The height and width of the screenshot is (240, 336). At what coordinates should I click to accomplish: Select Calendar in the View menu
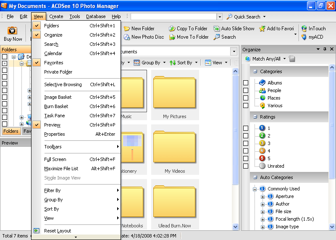coord(76,53)
